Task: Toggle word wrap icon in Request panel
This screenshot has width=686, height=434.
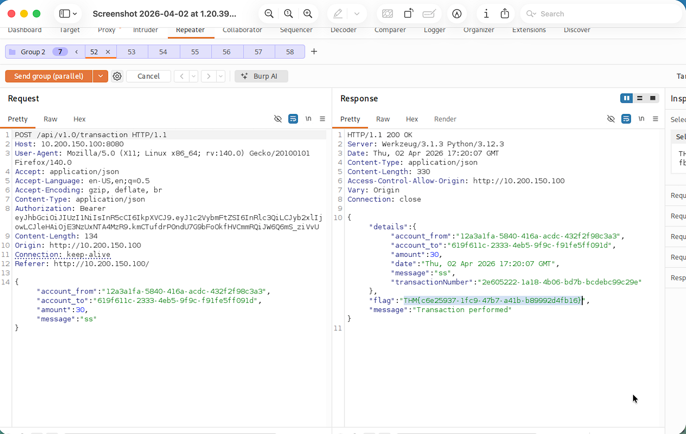Action: 293,119
